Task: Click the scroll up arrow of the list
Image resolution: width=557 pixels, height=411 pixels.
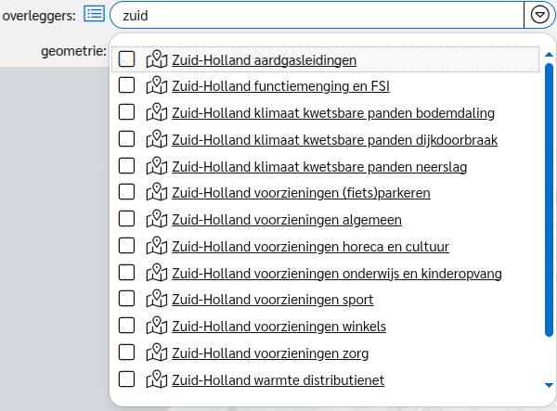Action: pyautogui.click(x=549, y=55)
